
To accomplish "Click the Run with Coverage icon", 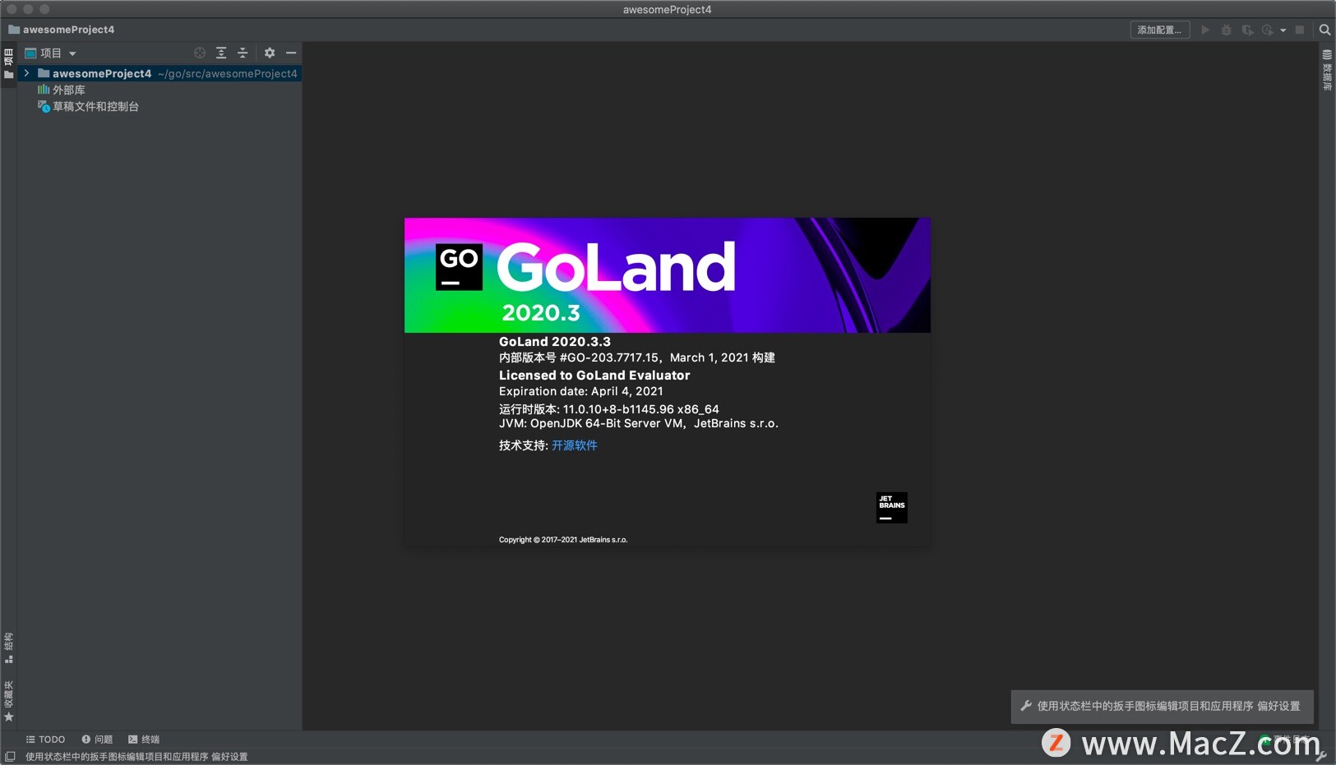I will pyautogui.click(x=1247, y=30).
